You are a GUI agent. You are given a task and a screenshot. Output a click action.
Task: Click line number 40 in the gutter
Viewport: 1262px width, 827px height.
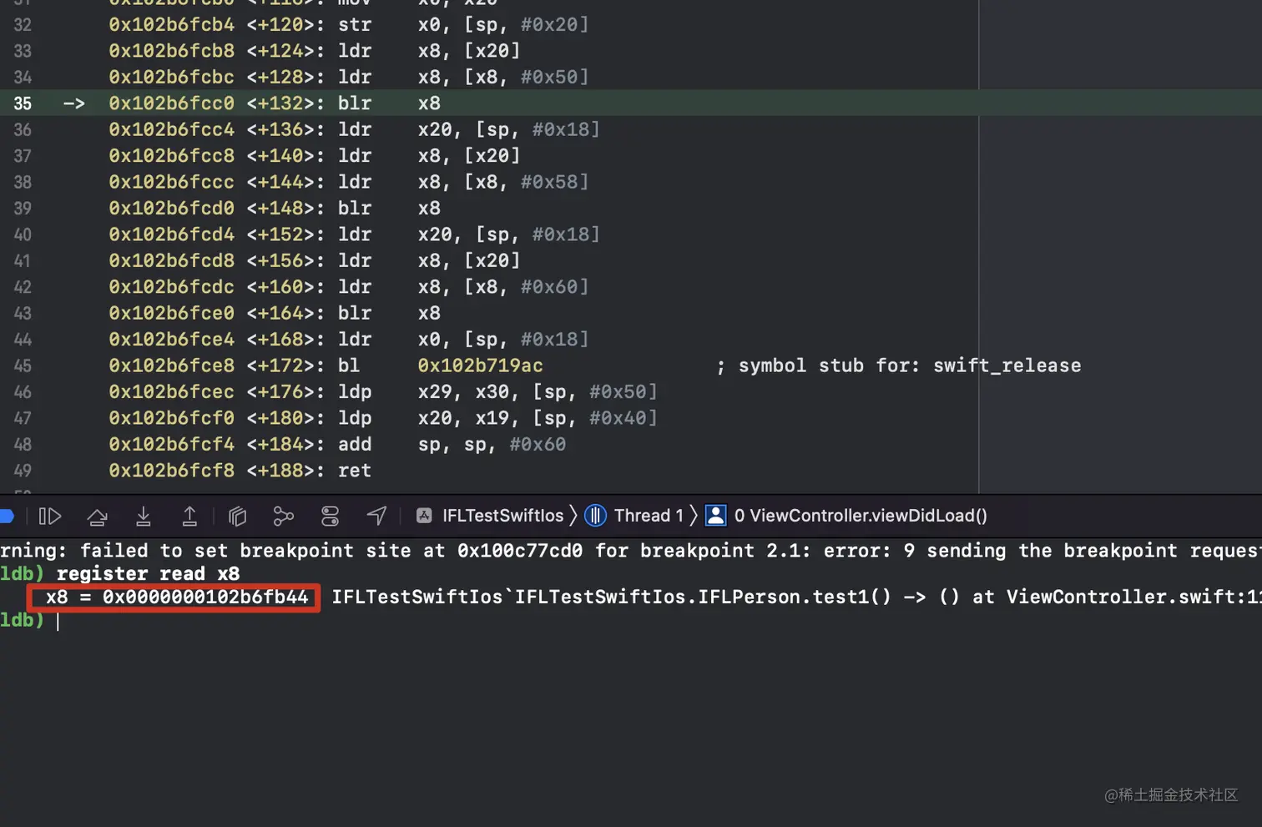(23, 234)
